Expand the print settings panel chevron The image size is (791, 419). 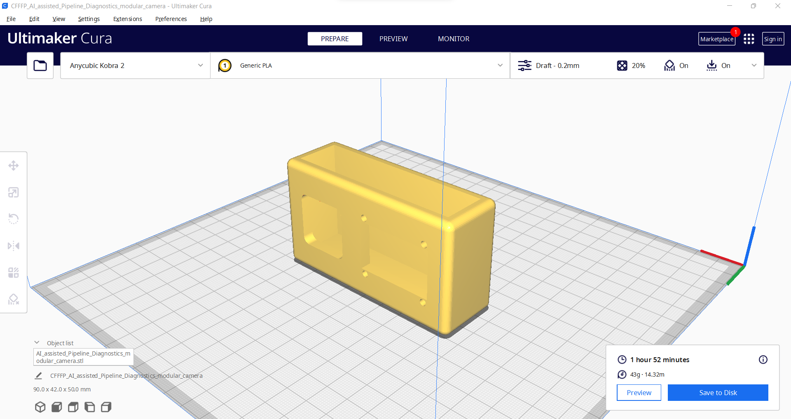(x=754, y=66)
